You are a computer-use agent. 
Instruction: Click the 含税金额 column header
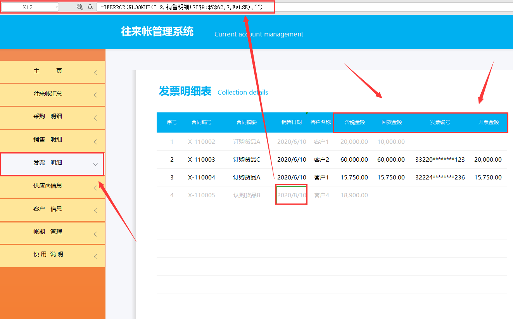coord(355,122)
